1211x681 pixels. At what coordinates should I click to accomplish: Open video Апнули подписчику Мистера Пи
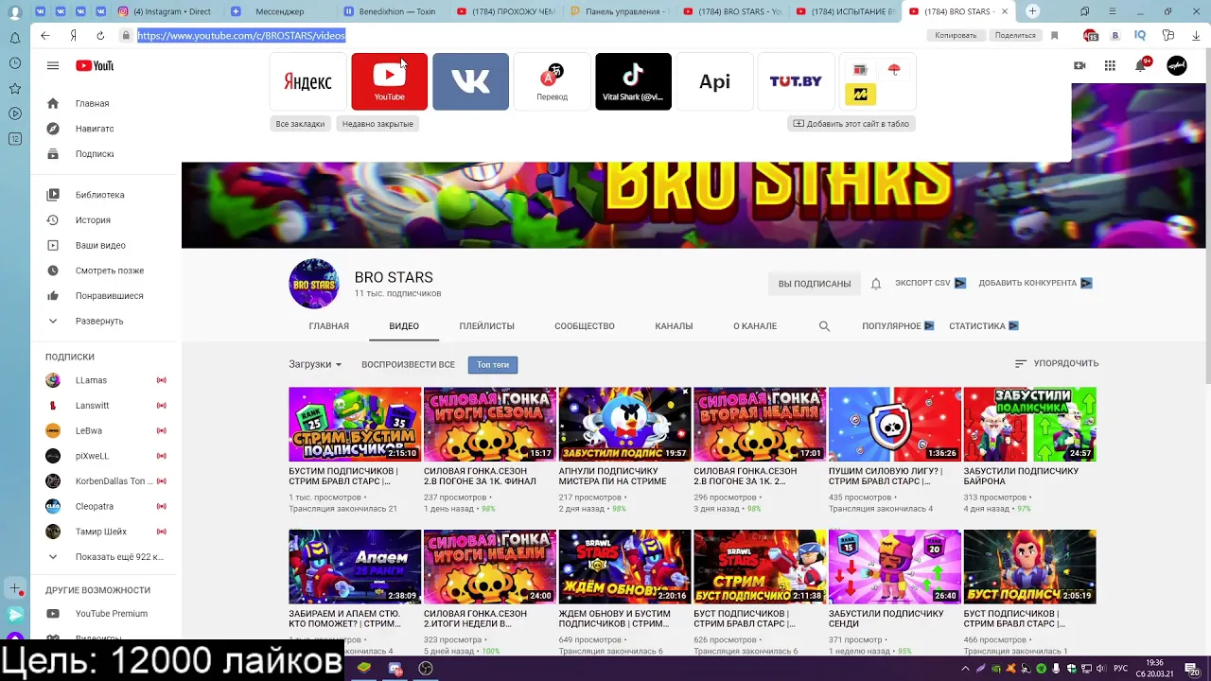[624, 424]
